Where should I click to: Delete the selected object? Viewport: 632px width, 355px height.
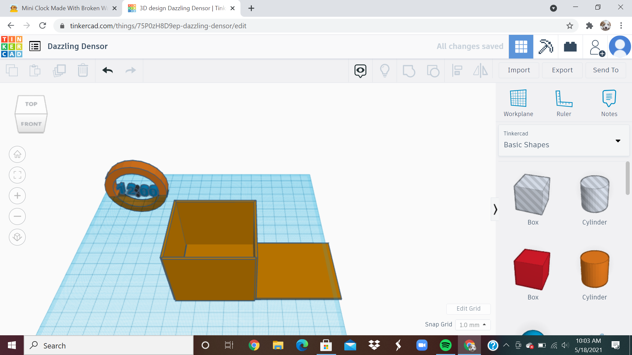(83, 70)
